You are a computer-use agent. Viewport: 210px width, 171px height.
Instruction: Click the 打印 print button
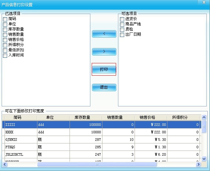tap(104, 69)
